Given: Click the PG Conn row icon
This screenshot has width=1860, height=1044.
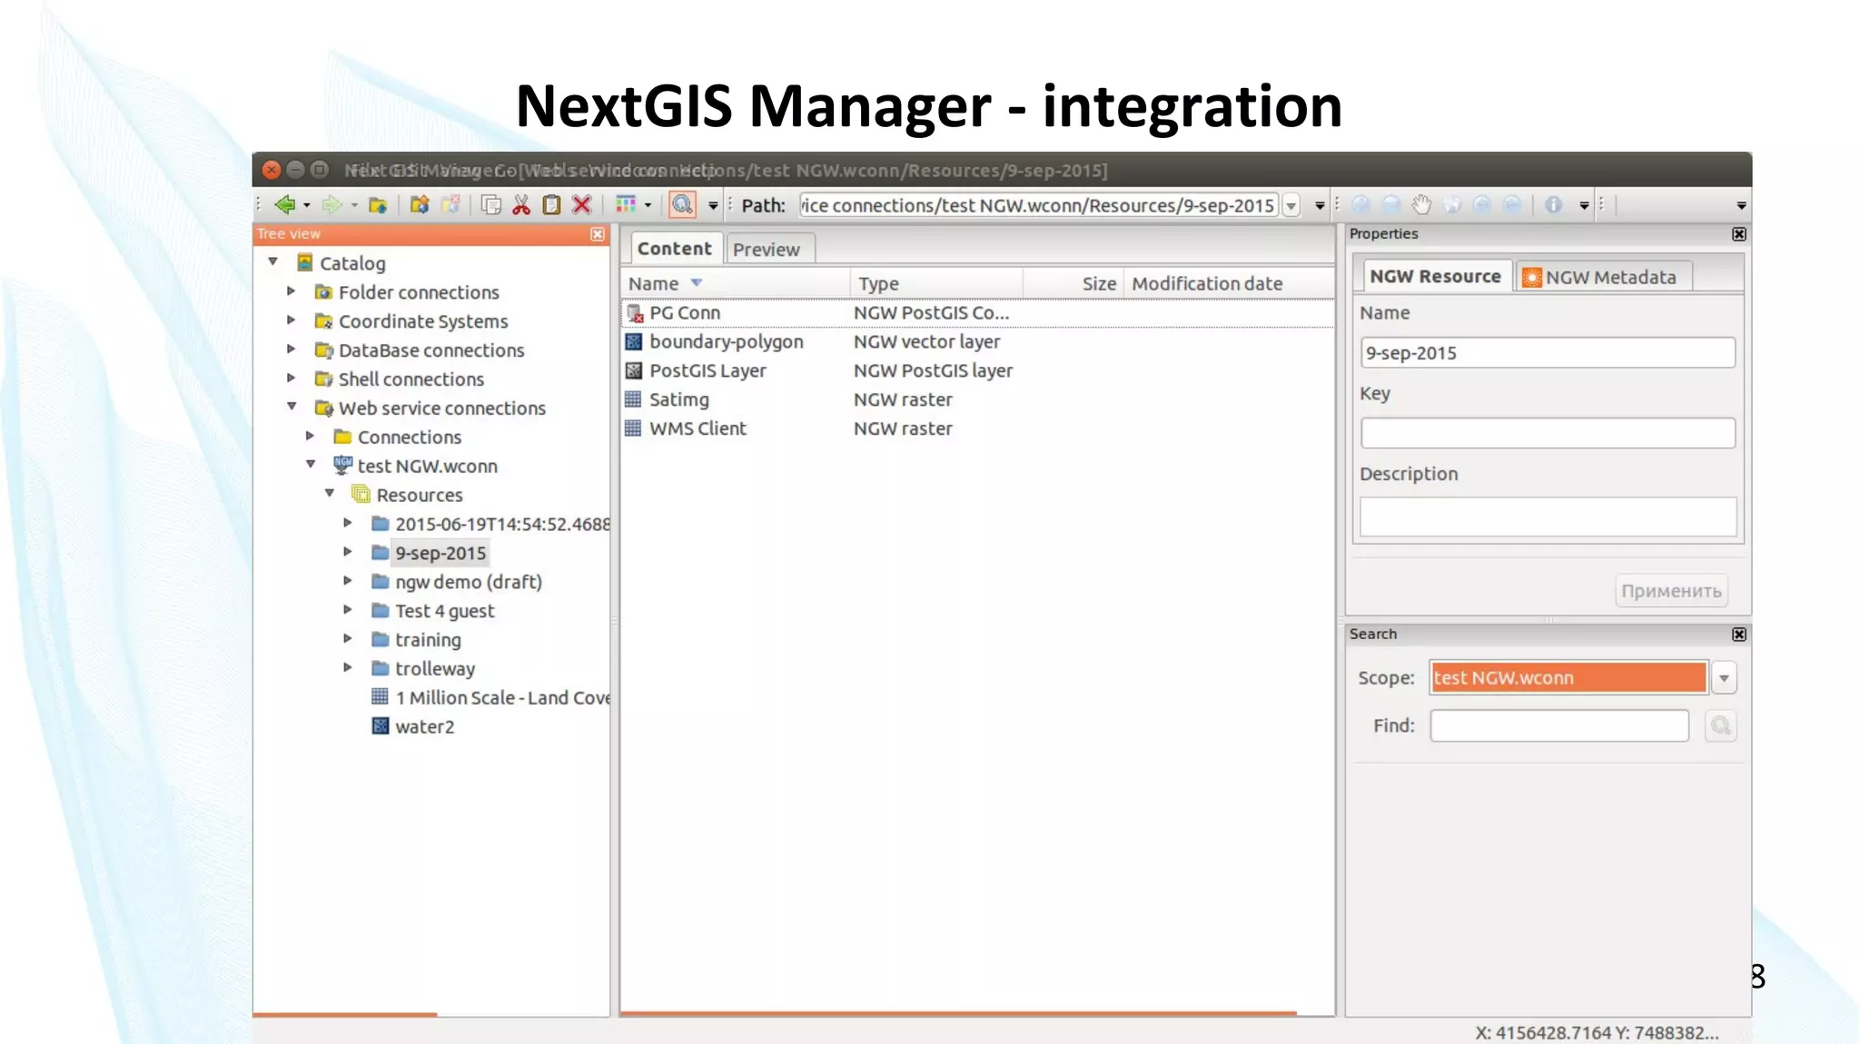Looking at the screenshot, I should (x=635, y=313).
